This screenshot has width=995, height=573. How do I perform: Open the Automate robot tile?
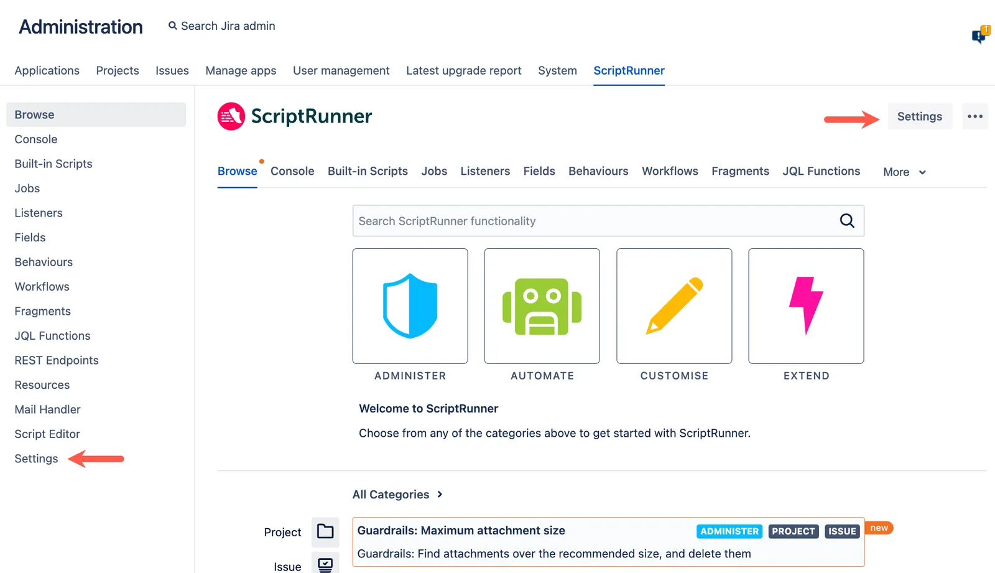[542, 306]
